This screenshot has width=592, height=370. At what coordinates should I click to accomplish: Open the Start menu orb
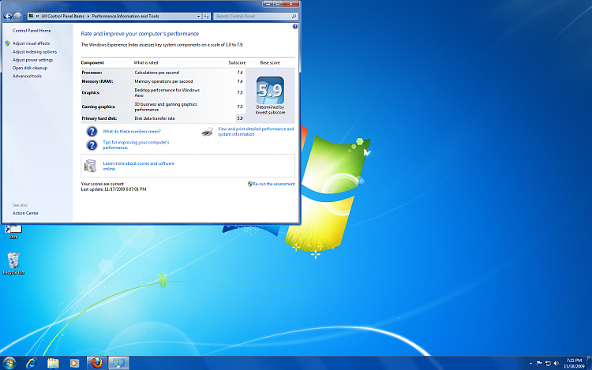9,363
